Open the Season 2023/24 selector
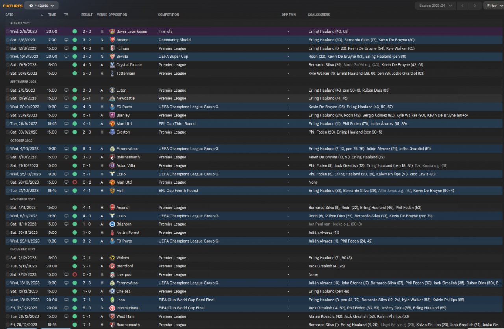 click(x=435, y=6)
